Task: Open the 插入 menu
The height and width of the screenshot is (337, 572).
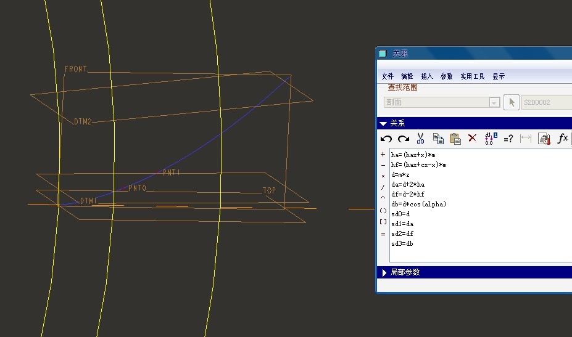Action: (427, 76)
